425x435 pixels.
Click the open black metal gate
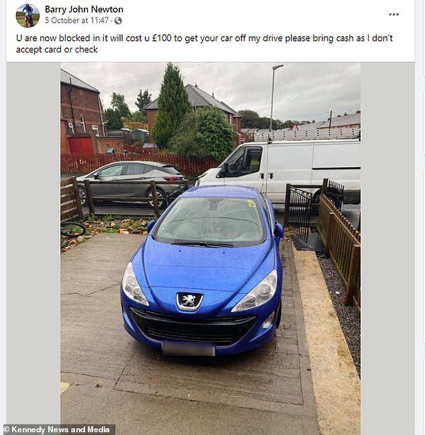pos(298,211)
